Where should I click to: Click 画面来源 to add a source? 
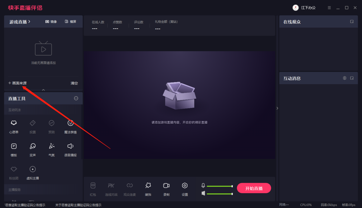point(17,83)
